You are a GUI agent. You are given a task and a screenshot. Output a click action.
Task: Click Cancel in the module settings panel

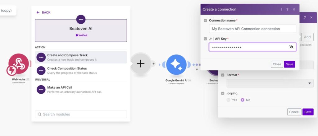tap(294, 112)
